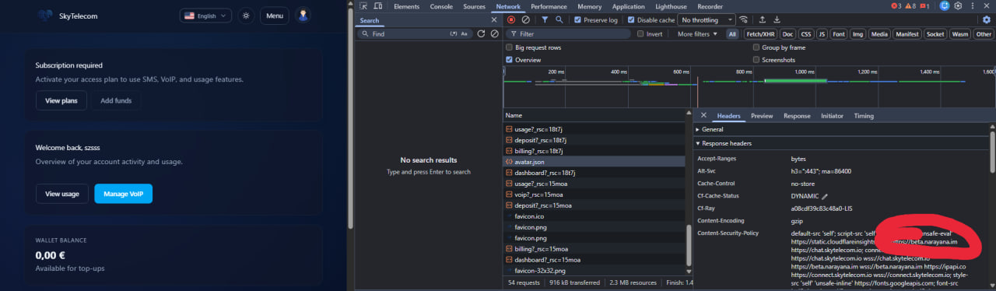Click the import HAR upload icon
Image resolution: width=996 pixels, height=291 pixels.
coord(763,19)
